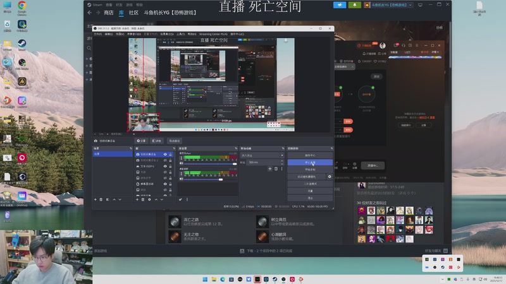This screenshot has height=284, width=506.
Task: Click Windows Start button on taskbar
Action: click(205, 279)
